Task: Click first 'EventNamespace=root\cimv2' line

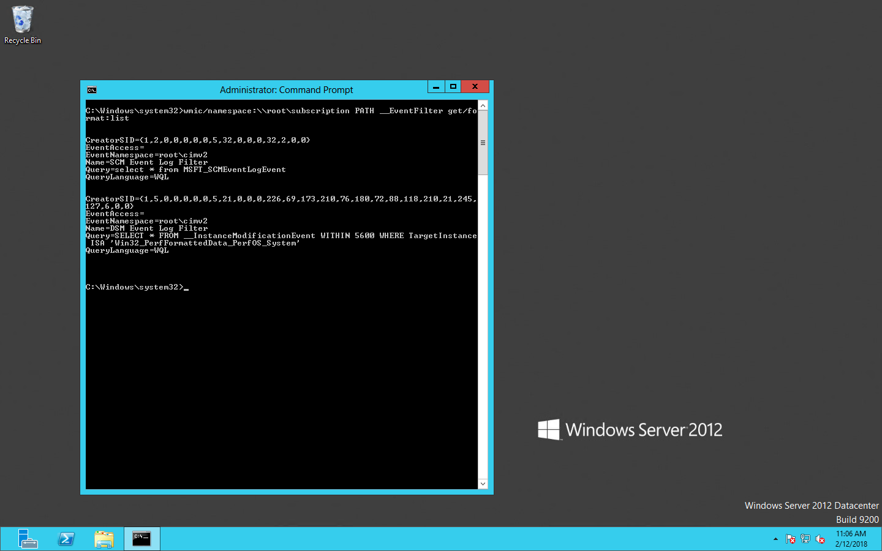Action: coord(146,155)
